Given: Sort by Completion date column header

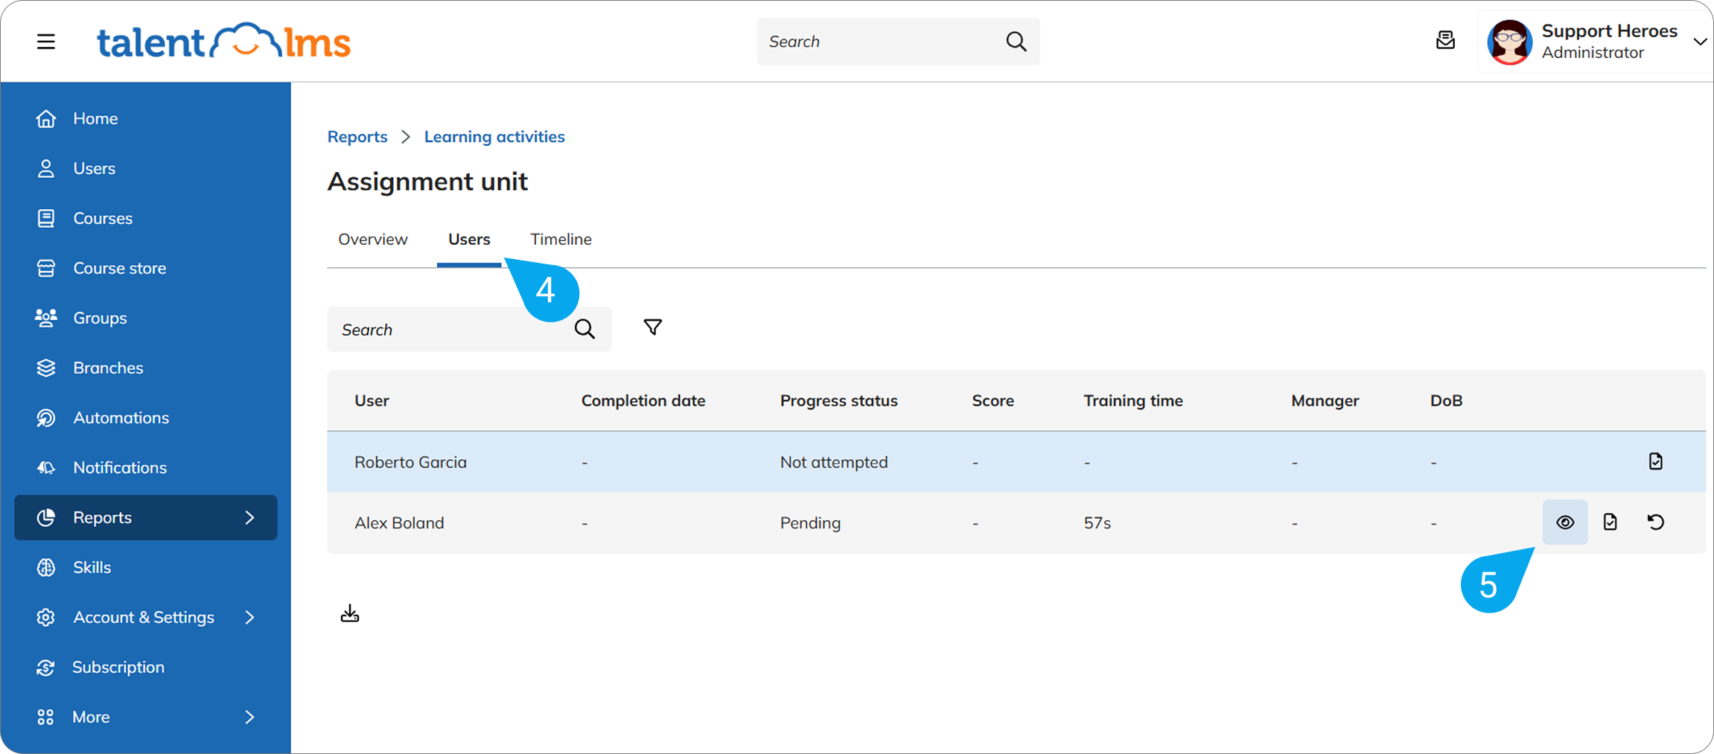Looking at the screenshot, I should point(643,400).
